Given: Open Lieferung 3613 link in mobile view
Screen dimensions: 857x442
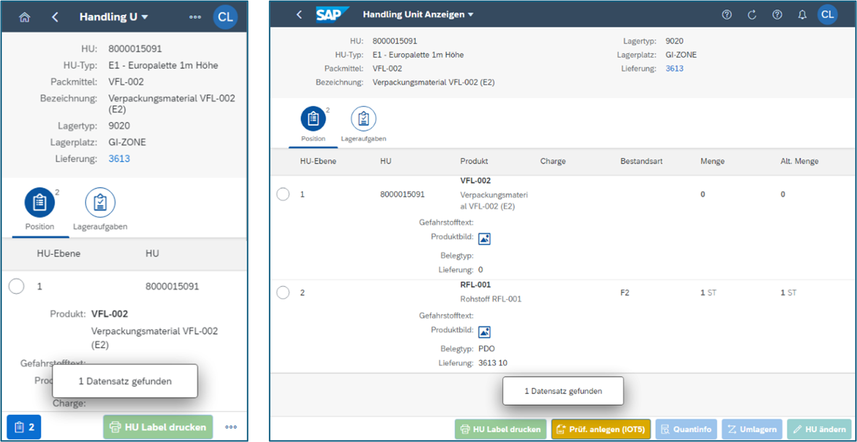Looking at the screenshot, I should (119, 159).
